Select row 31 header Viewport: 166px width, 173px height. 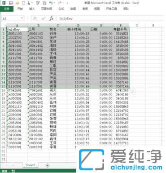(x=3, y=151)
